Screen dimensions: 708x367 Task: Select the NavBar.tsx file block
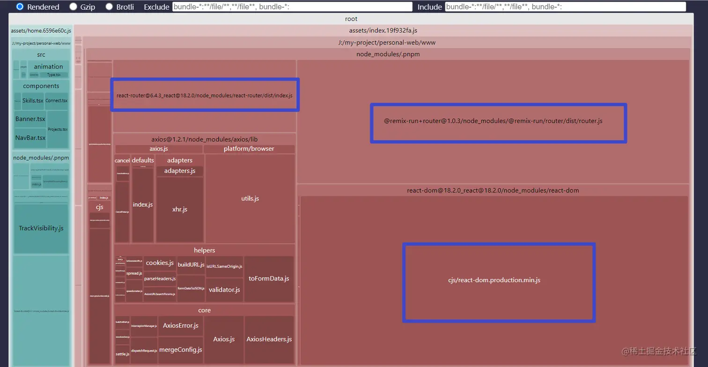pyautogui.click(x=30, y=138)
